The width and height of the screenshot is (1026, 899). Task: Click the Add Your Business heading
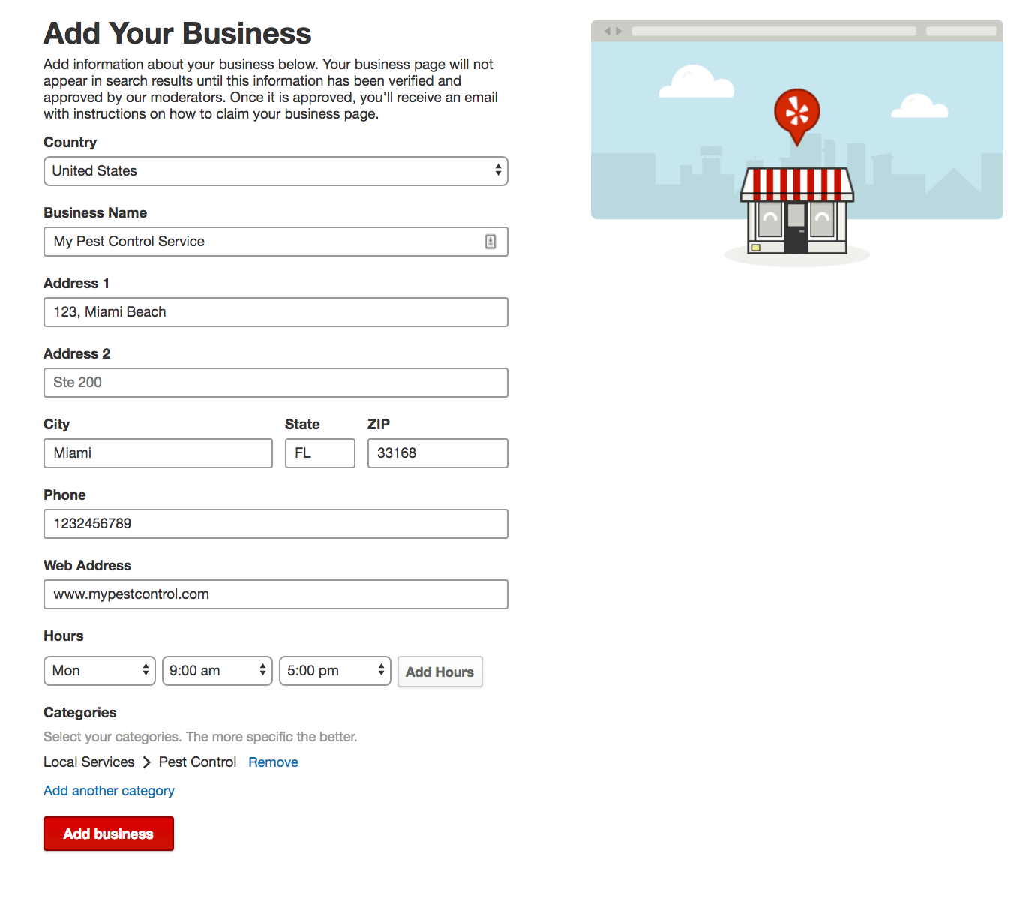(178, 34)
